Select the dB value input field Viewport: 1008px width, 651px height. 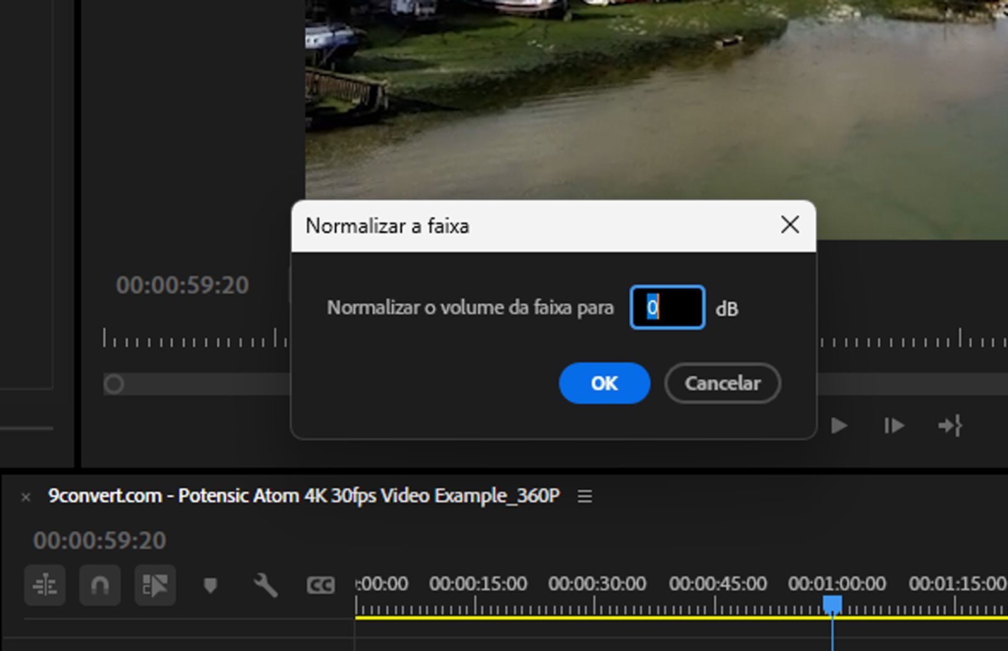pyautogui.click(x=667, y=308)
